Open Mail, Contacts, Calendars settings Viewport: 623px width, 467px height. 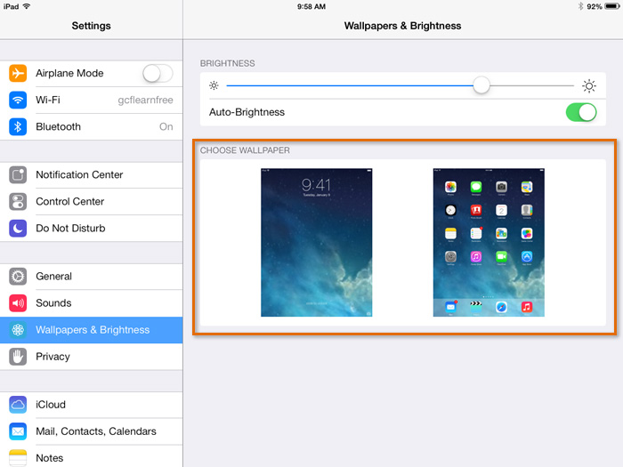coord(92,431)
